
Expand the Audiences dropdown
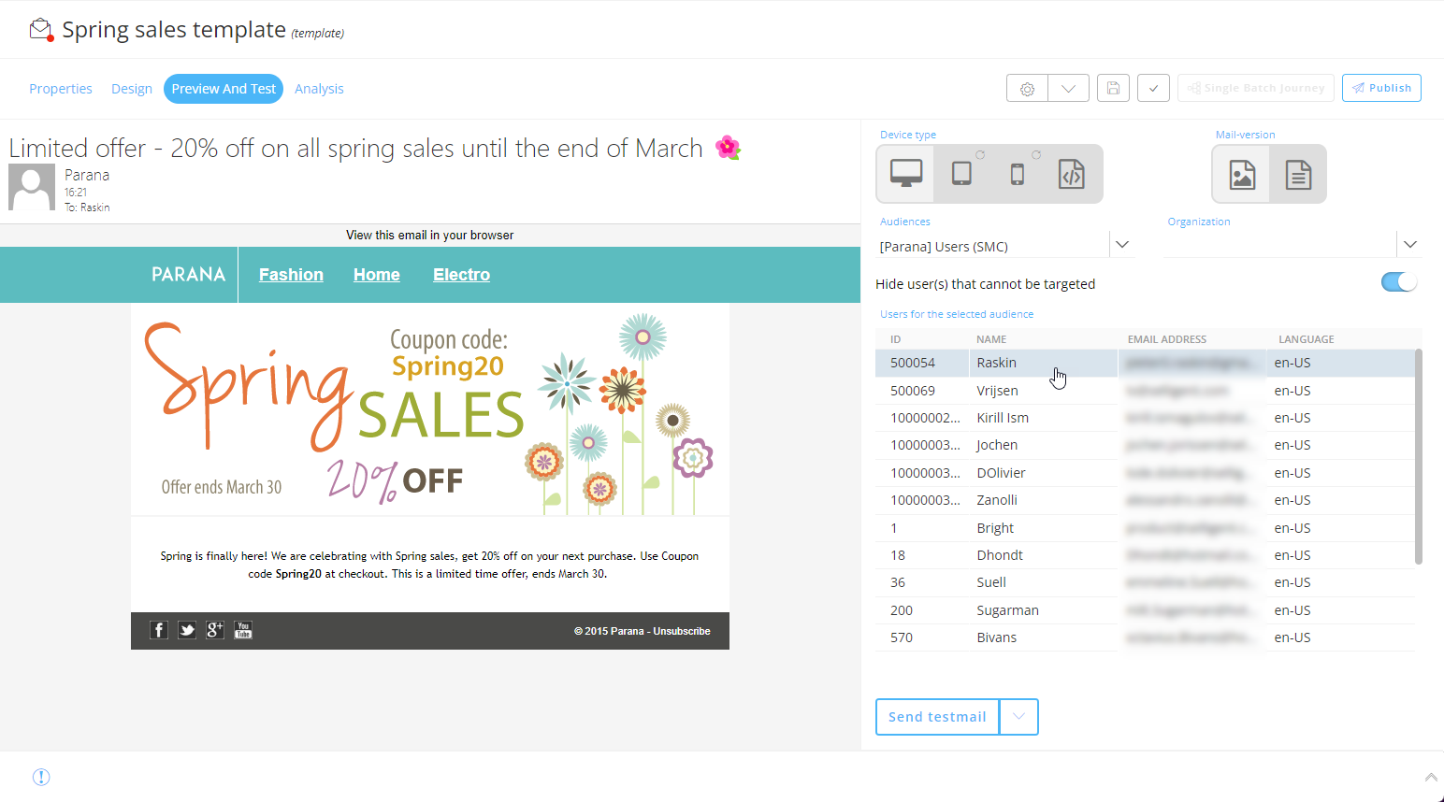pos(1122,245)
